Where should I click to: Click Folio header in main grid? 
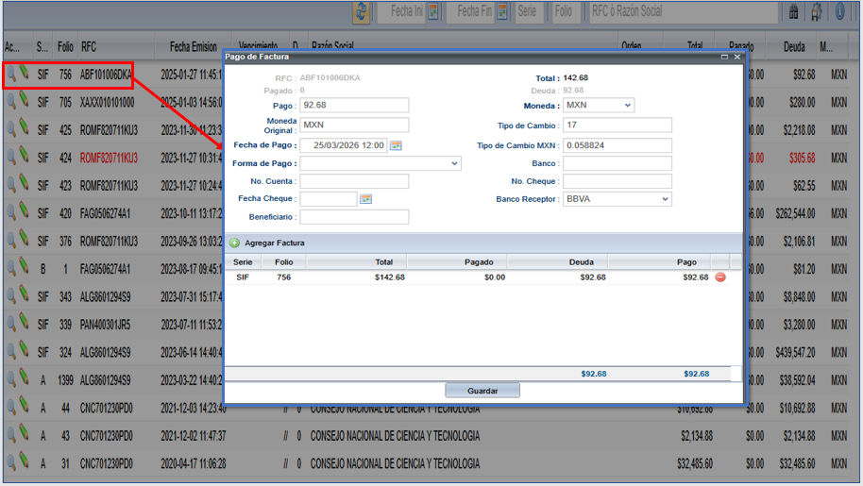tap(65, 47)
